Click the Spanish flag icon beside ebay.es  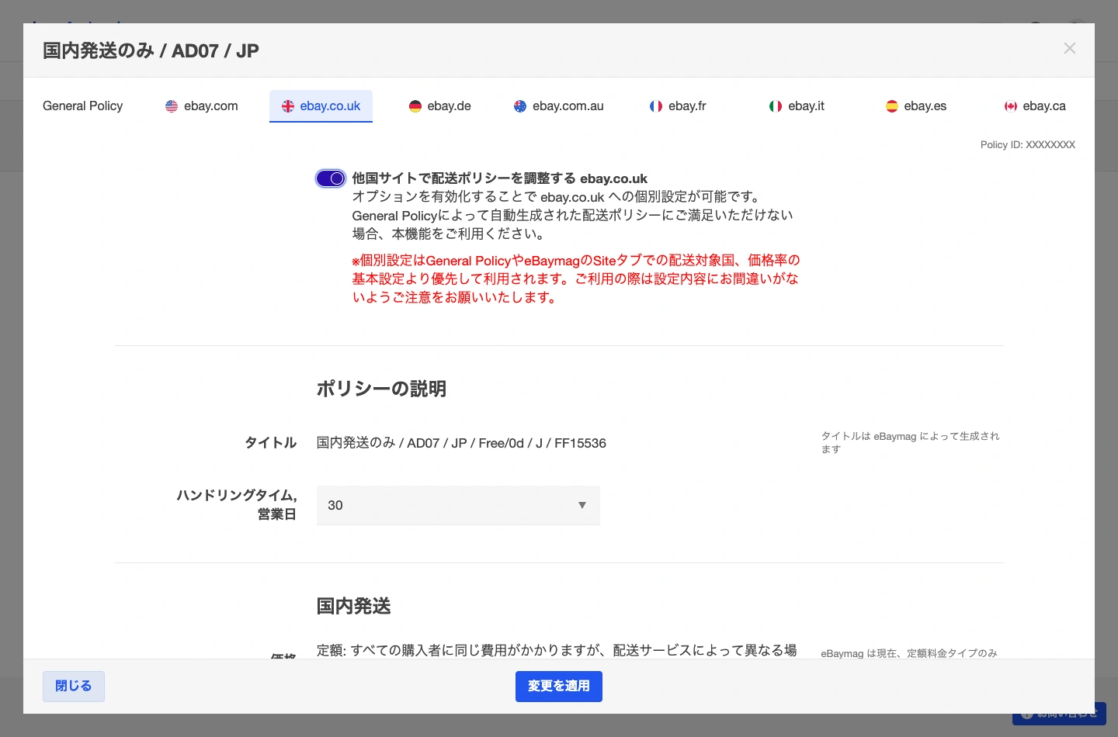coord(892,106)
